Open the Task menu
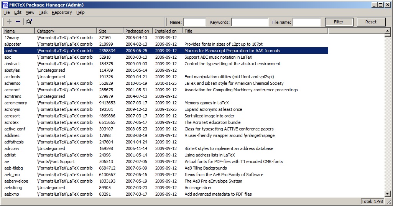Screen dimensions: 393x206 pyautogui.click(x=43, y=12)
